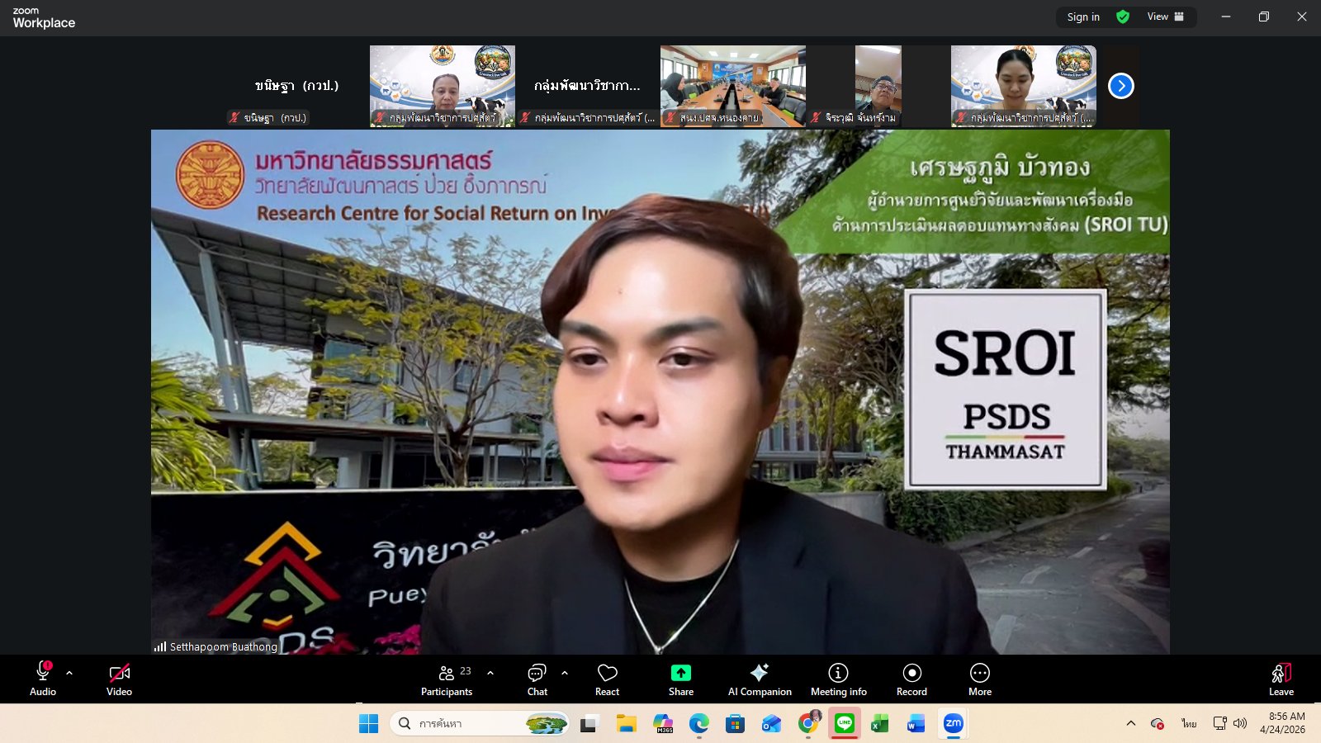Toggle the Video camera on

click(x=119, y=679)
